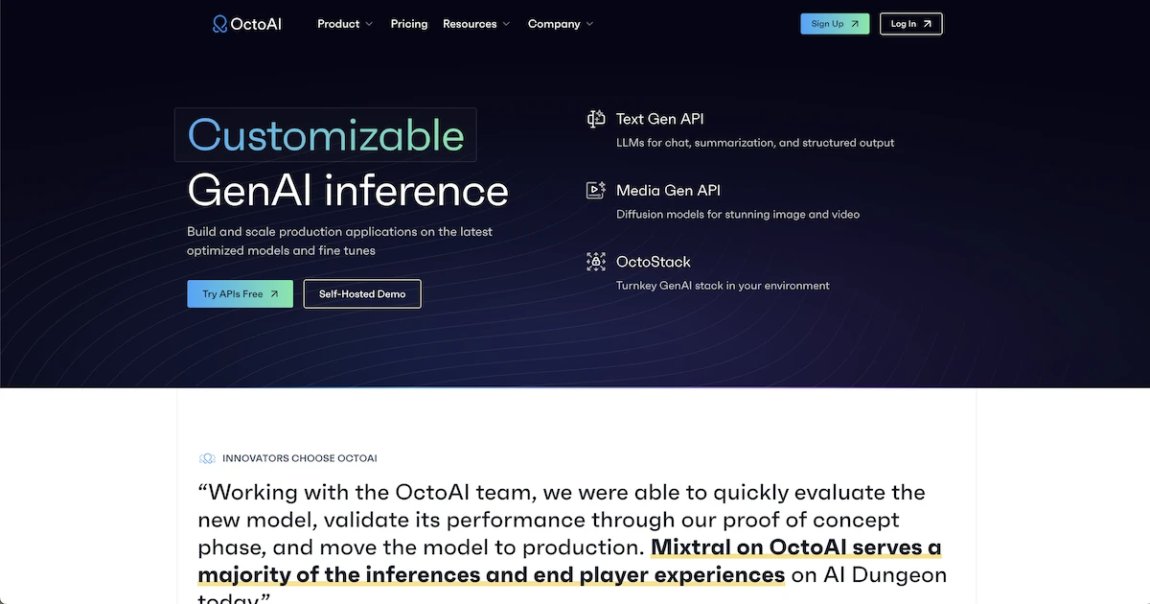Select the Media Gen API icon

[x=596, y=190]
